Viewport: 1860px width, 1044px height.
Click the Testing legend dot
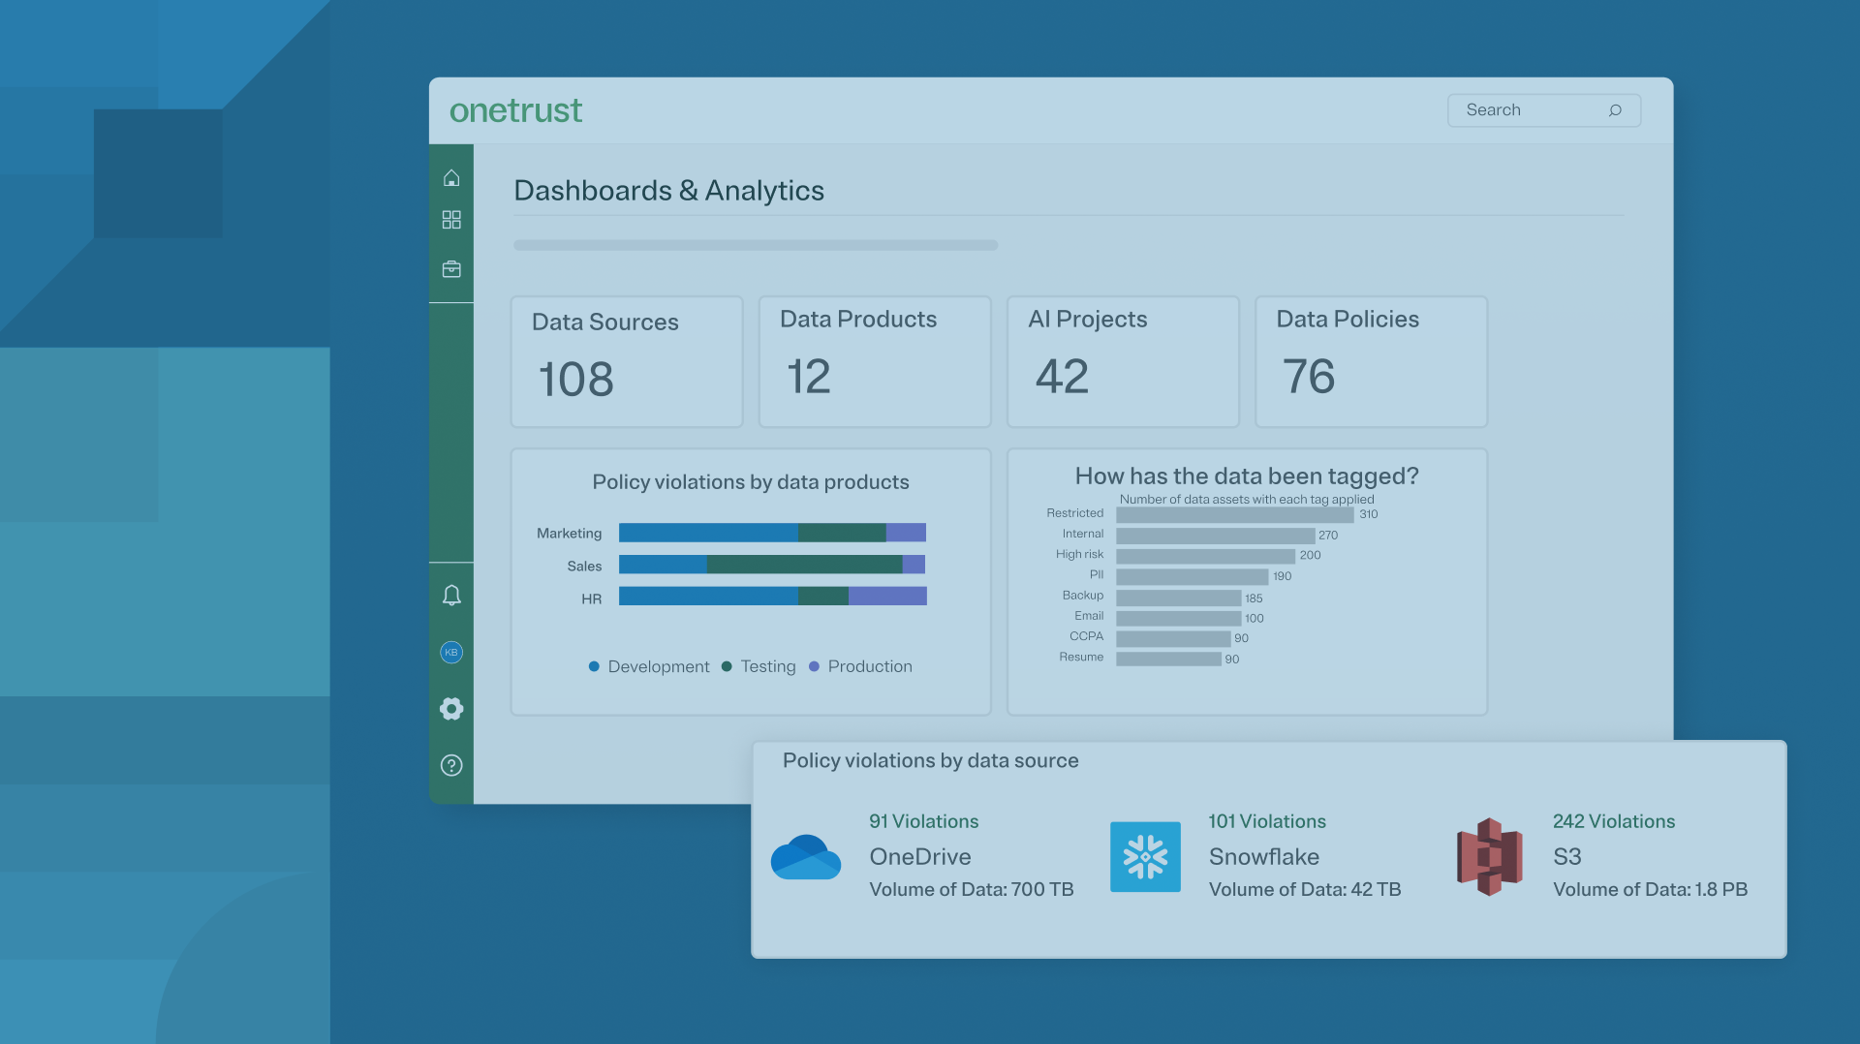click(727, 666)
